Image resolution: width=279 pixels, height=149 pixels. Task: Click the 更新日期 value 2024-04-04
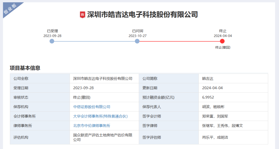click(x=212, y=88)
